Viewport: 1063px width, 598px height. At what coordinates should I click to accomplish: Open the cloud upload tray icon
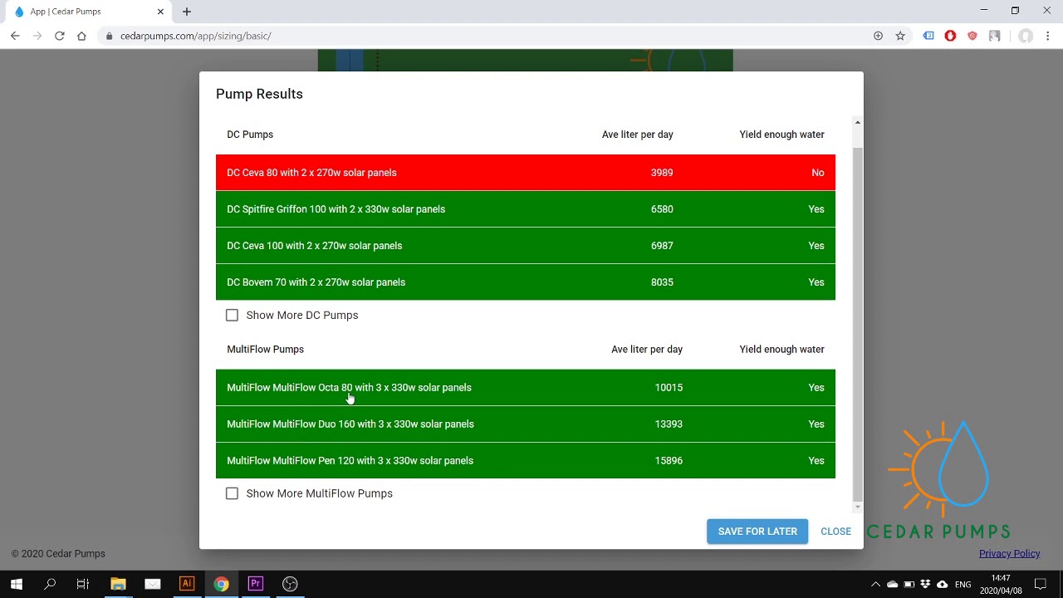pos(942,585)
